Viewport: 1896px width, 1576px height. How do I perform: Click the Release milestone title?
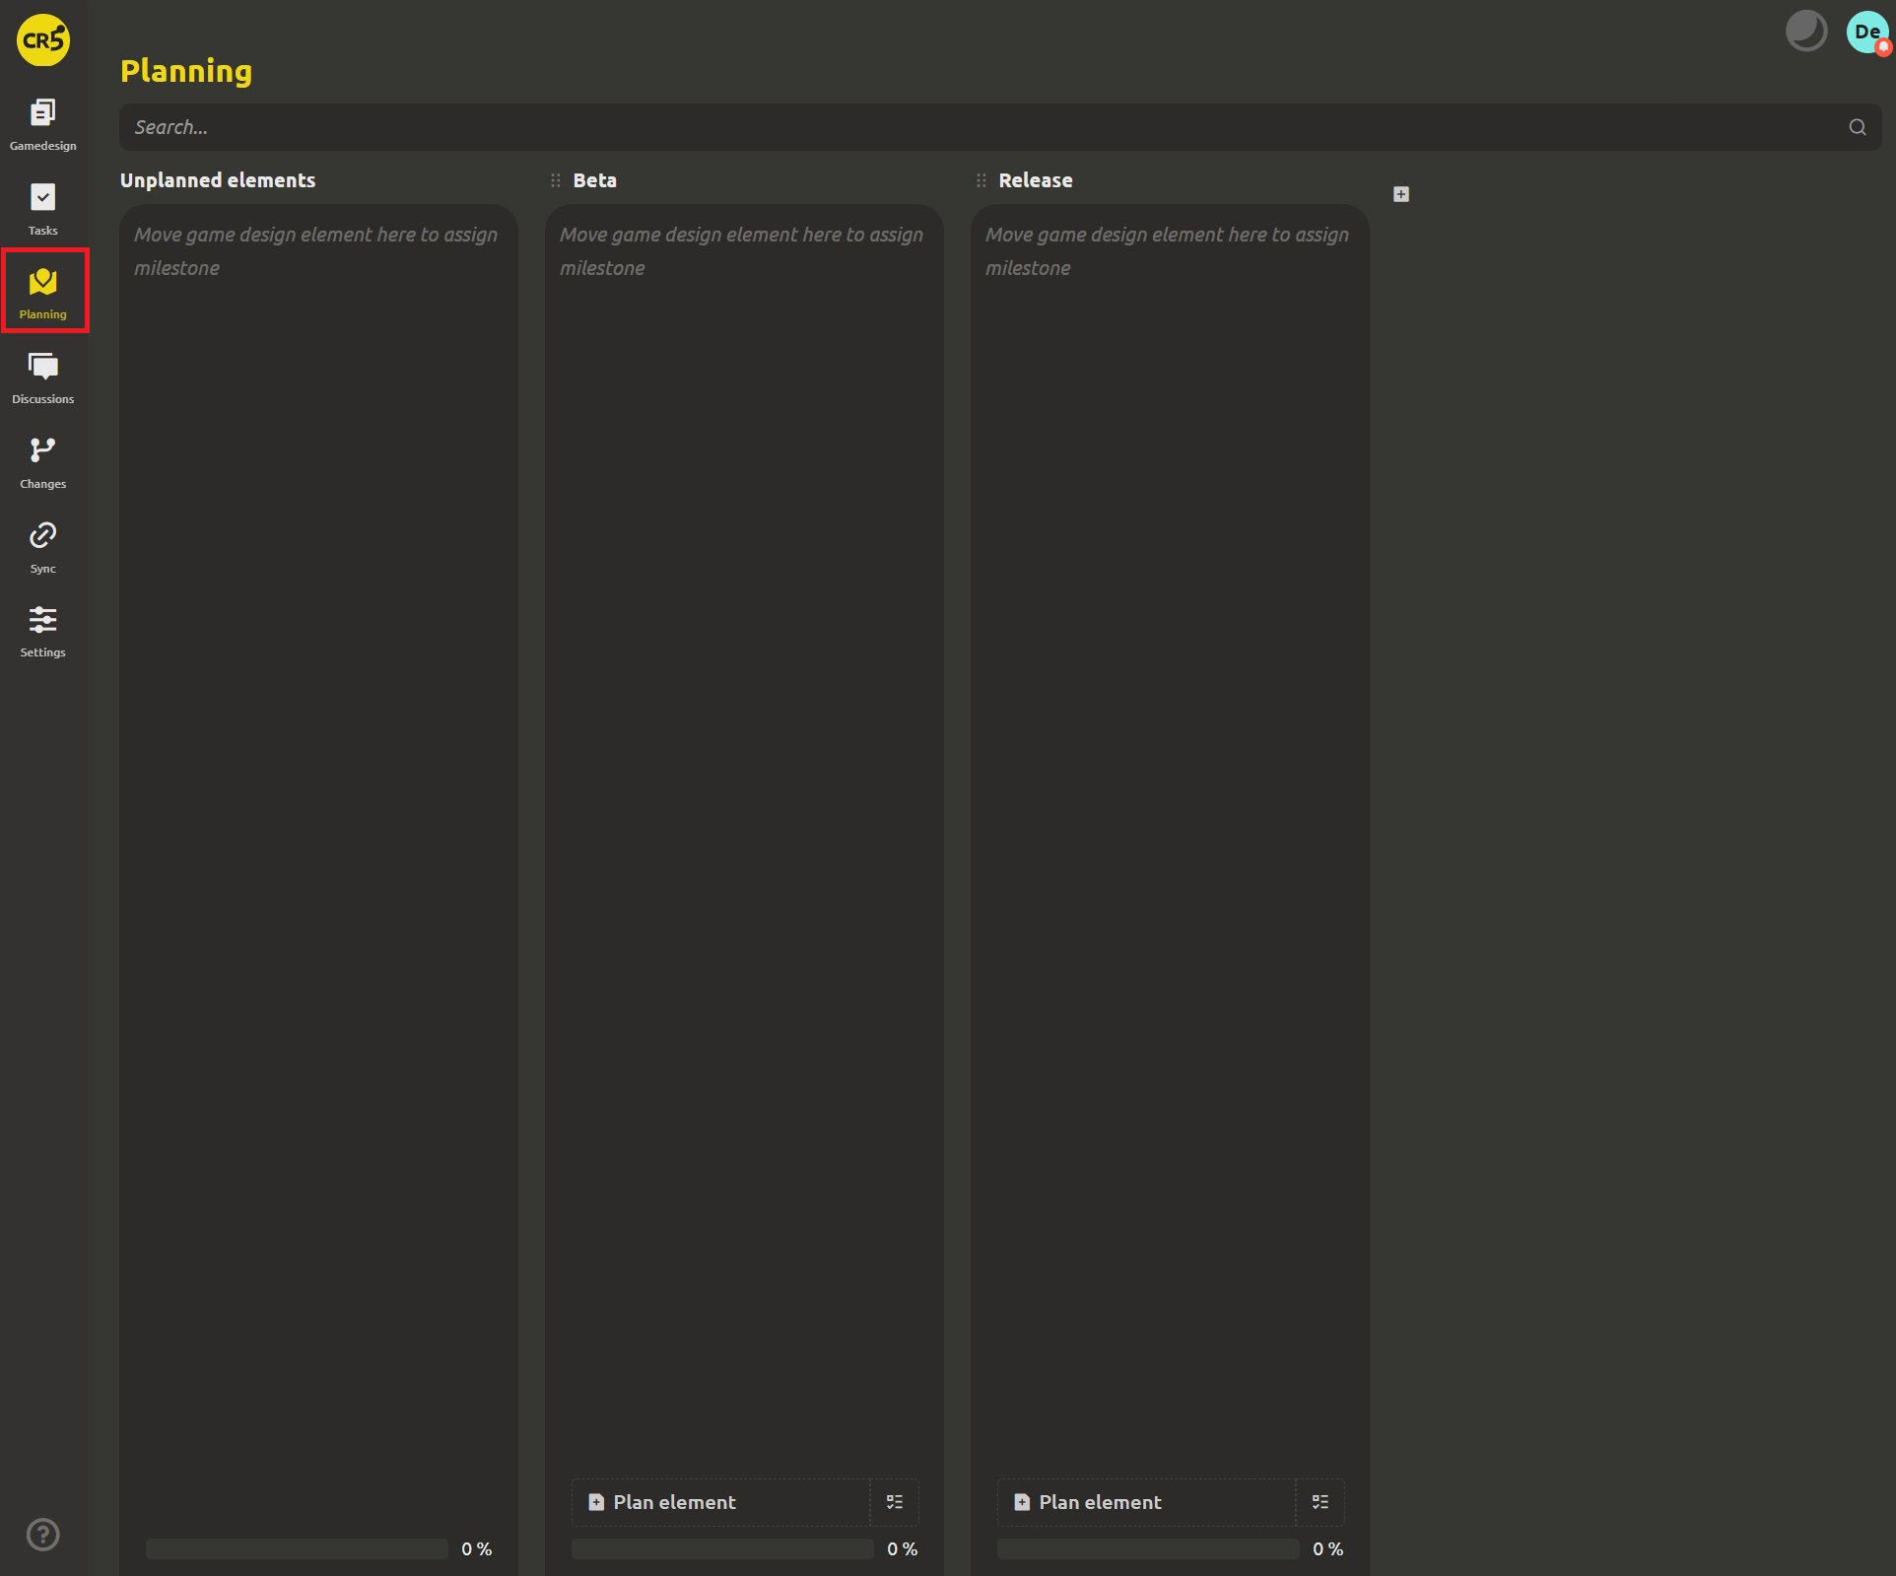[x=1036, y=180]
